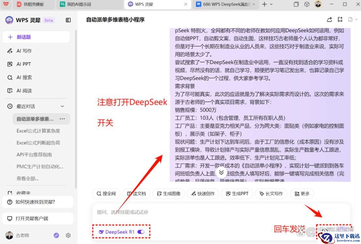Click 查看全部... link
This screenshot has width=361, height=244.
(x=27, y=178)
